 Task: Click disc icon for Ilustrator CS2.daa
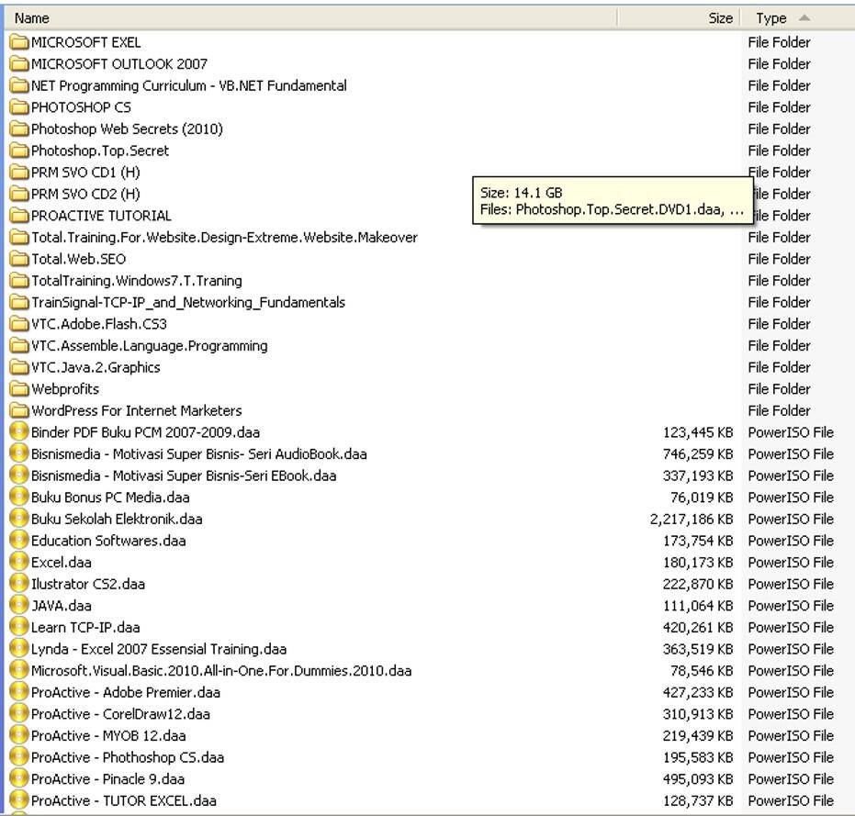pos(19,584)
